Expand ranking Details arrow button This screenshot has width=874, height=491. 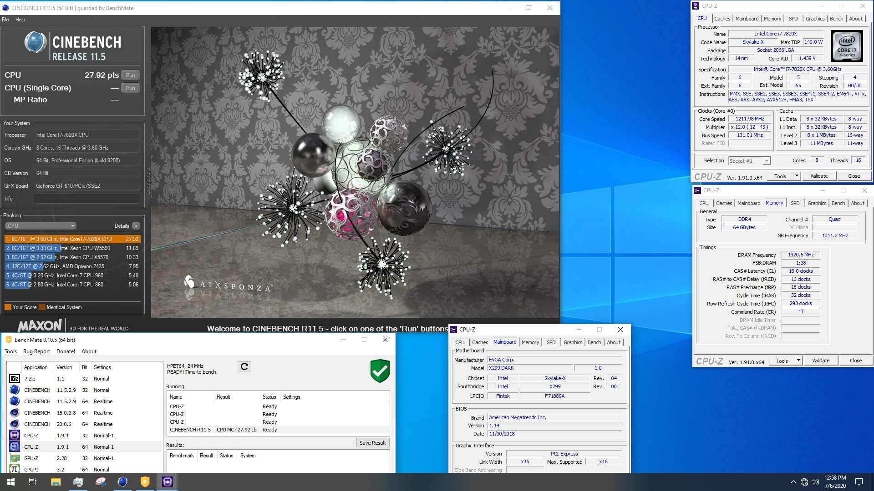coord(136,226)
